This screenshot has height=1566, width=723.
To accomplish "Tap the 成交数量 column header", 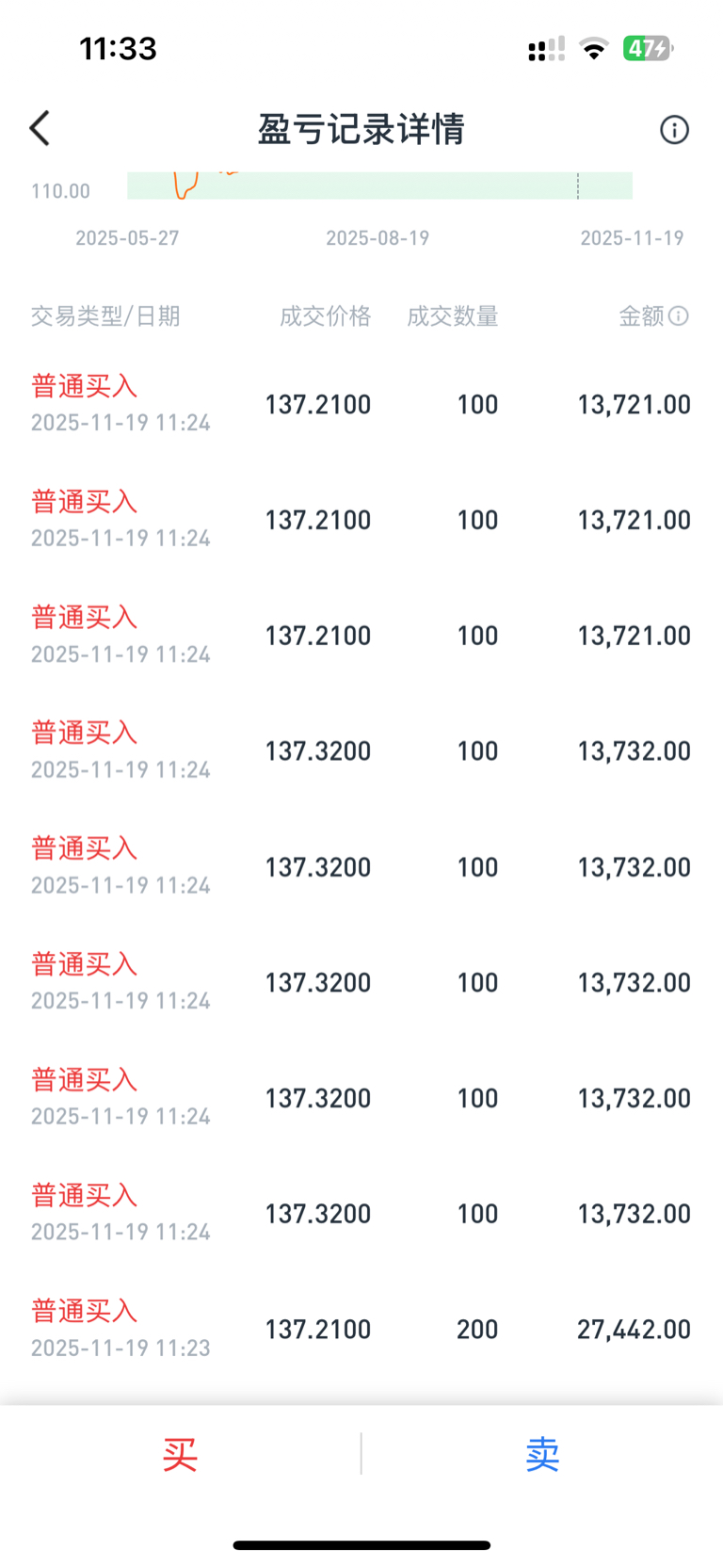I will pos(453,316).
